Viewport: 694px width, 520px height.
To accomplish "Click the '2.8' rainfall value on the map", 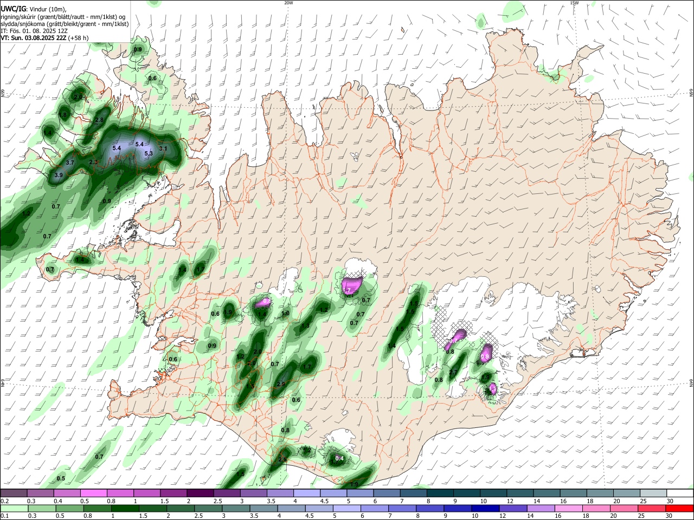I will coord(99,120).
